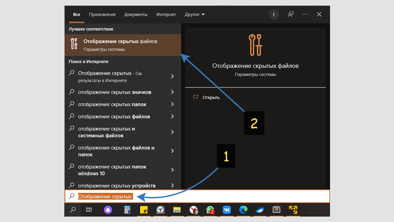Image resolution: width=394 pixels, height=222 pixels.
Task: Click the user account circle icon
Action: click(273, 14)
